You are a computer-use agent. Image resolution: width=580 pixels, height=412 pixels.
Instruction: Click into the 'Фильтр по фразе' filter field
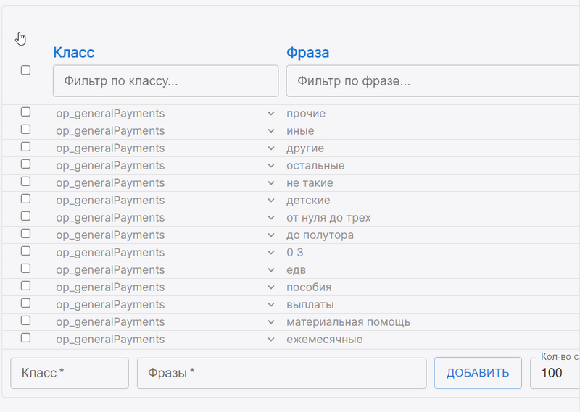(432, 81)
